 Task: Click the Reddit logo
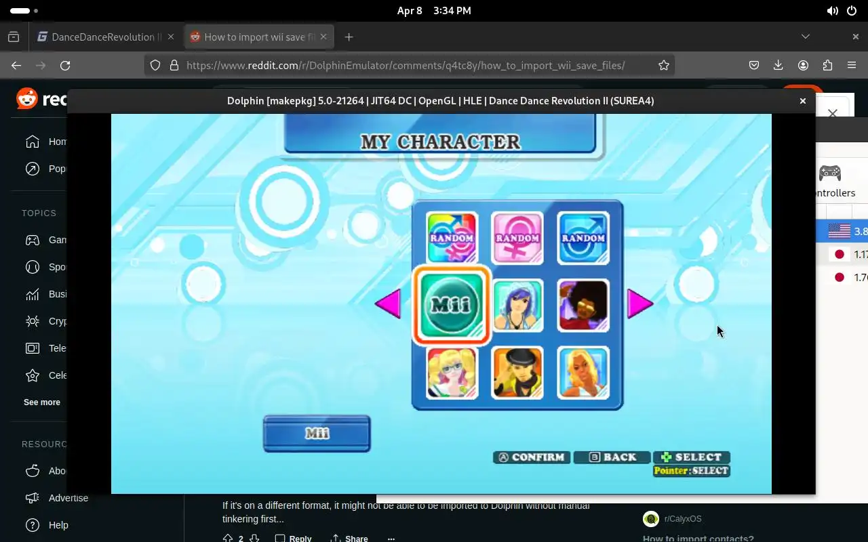click(41, 100)
